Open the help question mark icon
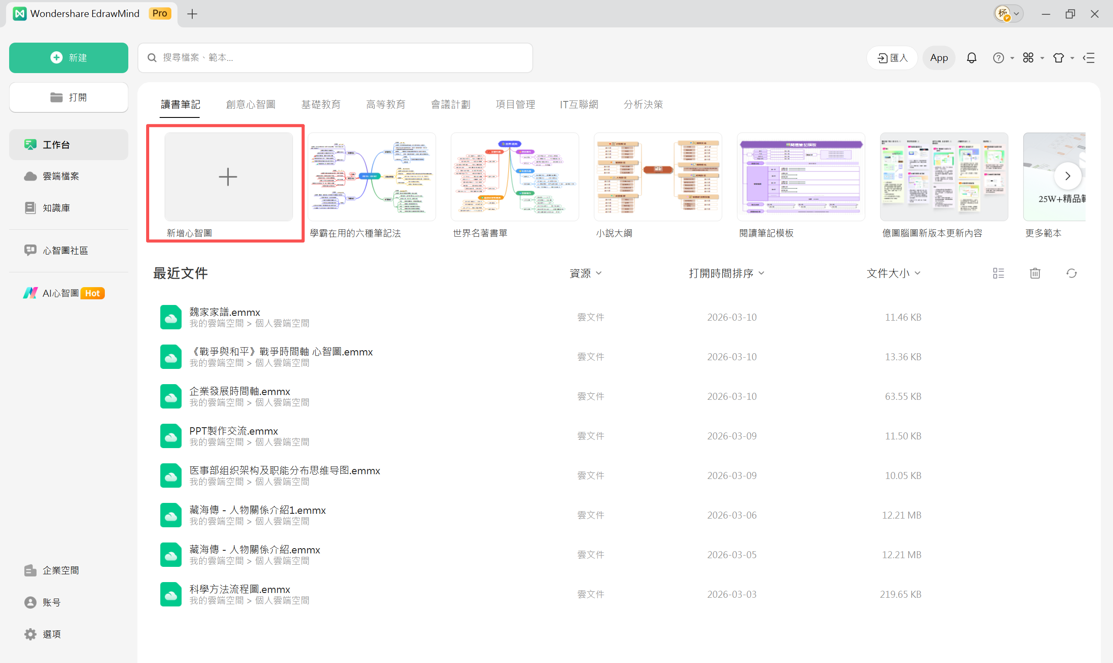Viewport: 1113px width, 663px height. (x=998, y=57)
